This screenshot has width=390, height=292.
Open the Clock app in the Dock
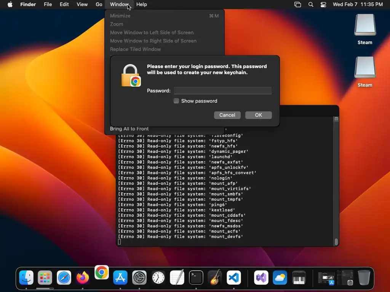(158, 277)
